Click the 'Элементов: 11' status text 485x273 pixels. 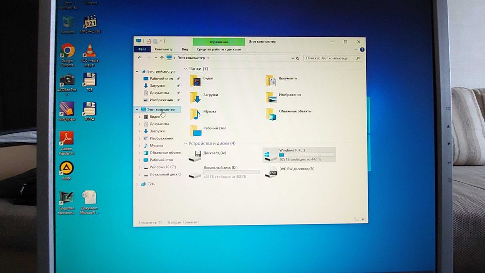tap(150, 222)
